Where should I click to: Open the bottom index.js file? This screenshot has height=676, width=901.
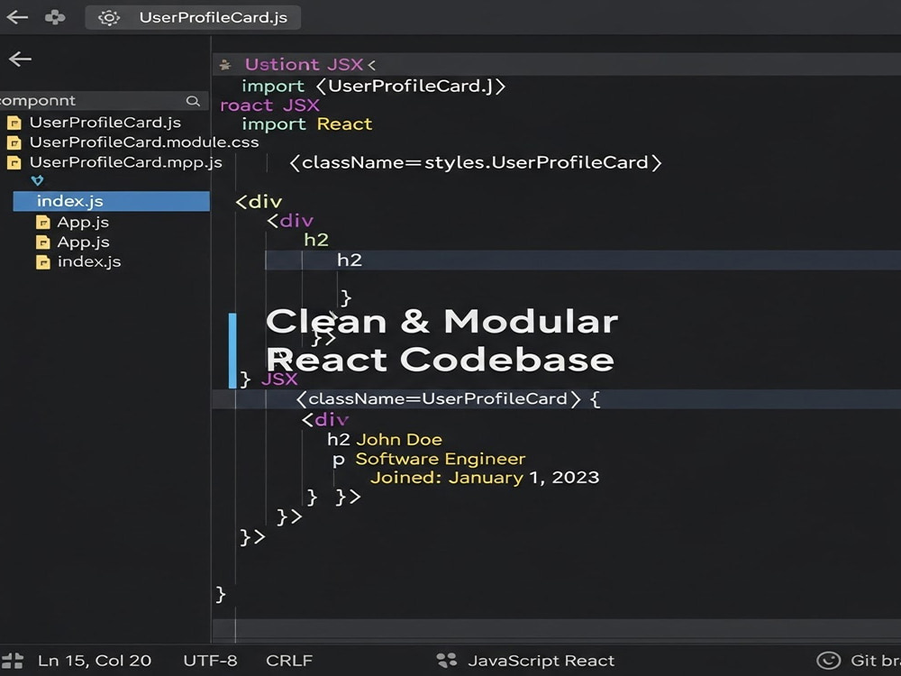pyautogui.click(x=89, y=261)
